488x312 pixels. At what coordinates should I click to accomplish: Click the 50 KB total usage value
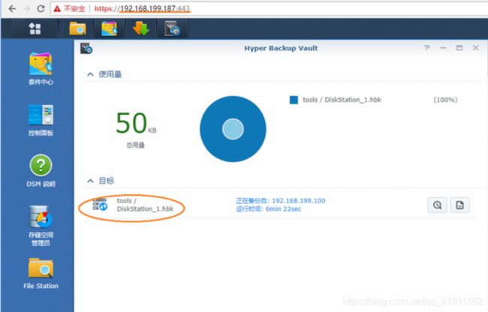pos(136,123)
